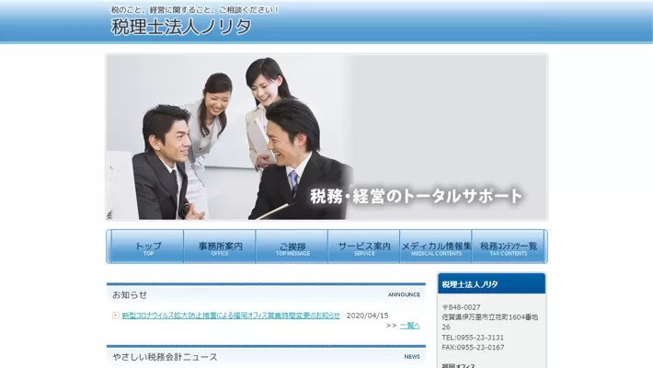The height and width of the screenshot is (368, 653).
Task: Click the 税務・経営のトータルサポート banner text
Action: (416, 196)
